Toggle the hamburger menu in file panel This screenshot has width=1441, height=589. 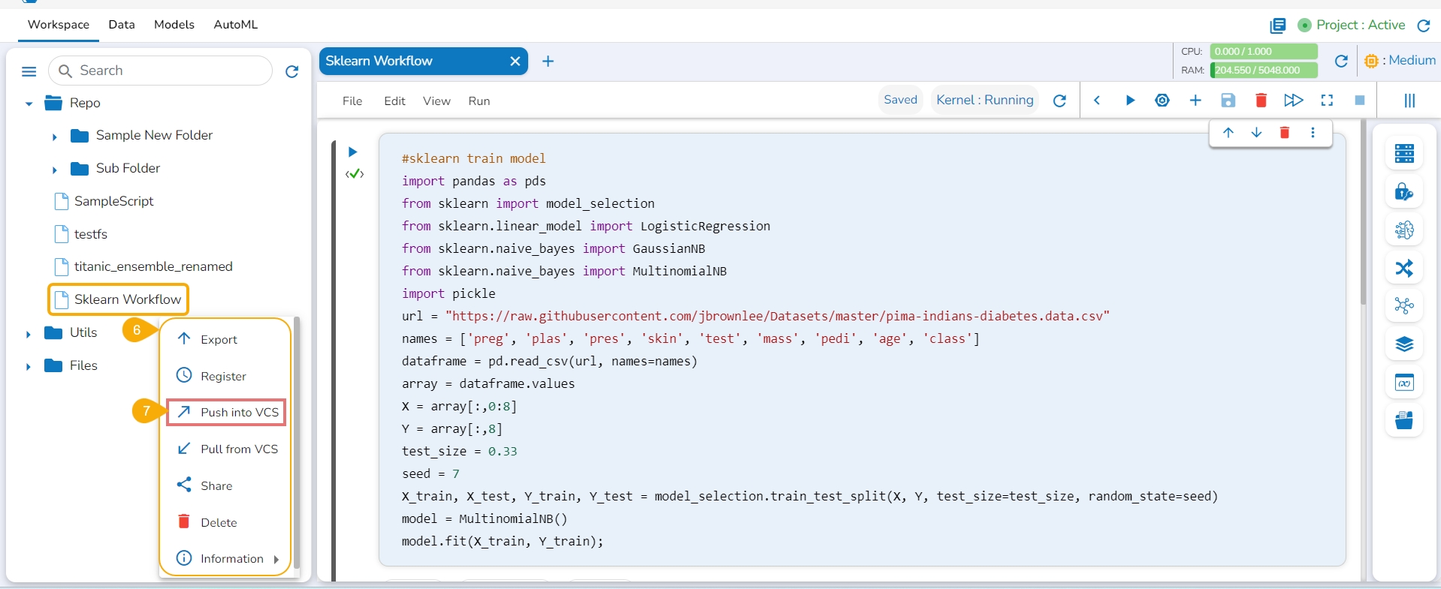coord(29,71)
